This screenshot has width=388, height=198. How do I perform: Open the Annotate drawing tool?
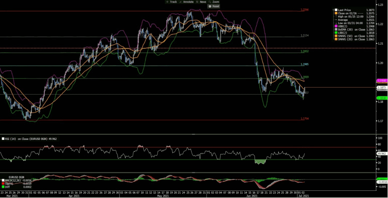click(x=186, y=2)
